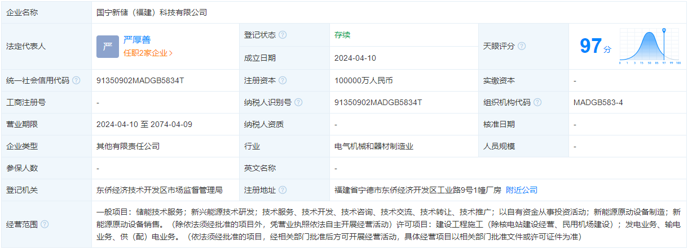Viewport: 688px width, 249px height.
Task: Click the help icon beside 纳税人识别号
Action: pos(298,102)
